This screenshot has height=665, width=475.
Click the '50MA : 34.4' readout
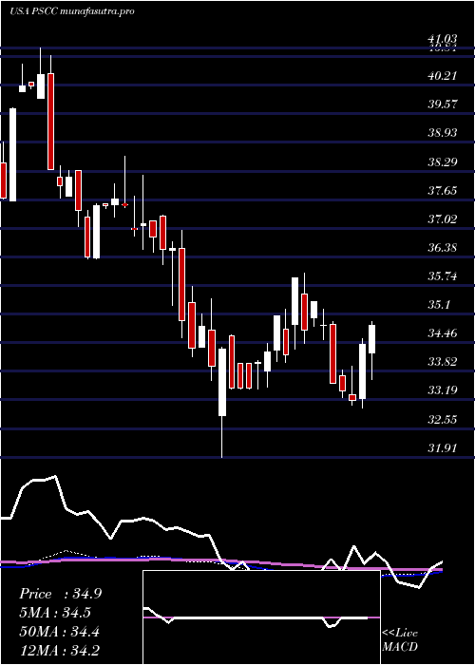pos(59,632)
